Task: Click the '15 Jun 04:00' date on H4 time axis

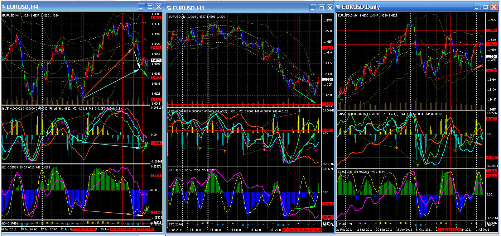Action: pyautogui.click(x=29, y=229)
